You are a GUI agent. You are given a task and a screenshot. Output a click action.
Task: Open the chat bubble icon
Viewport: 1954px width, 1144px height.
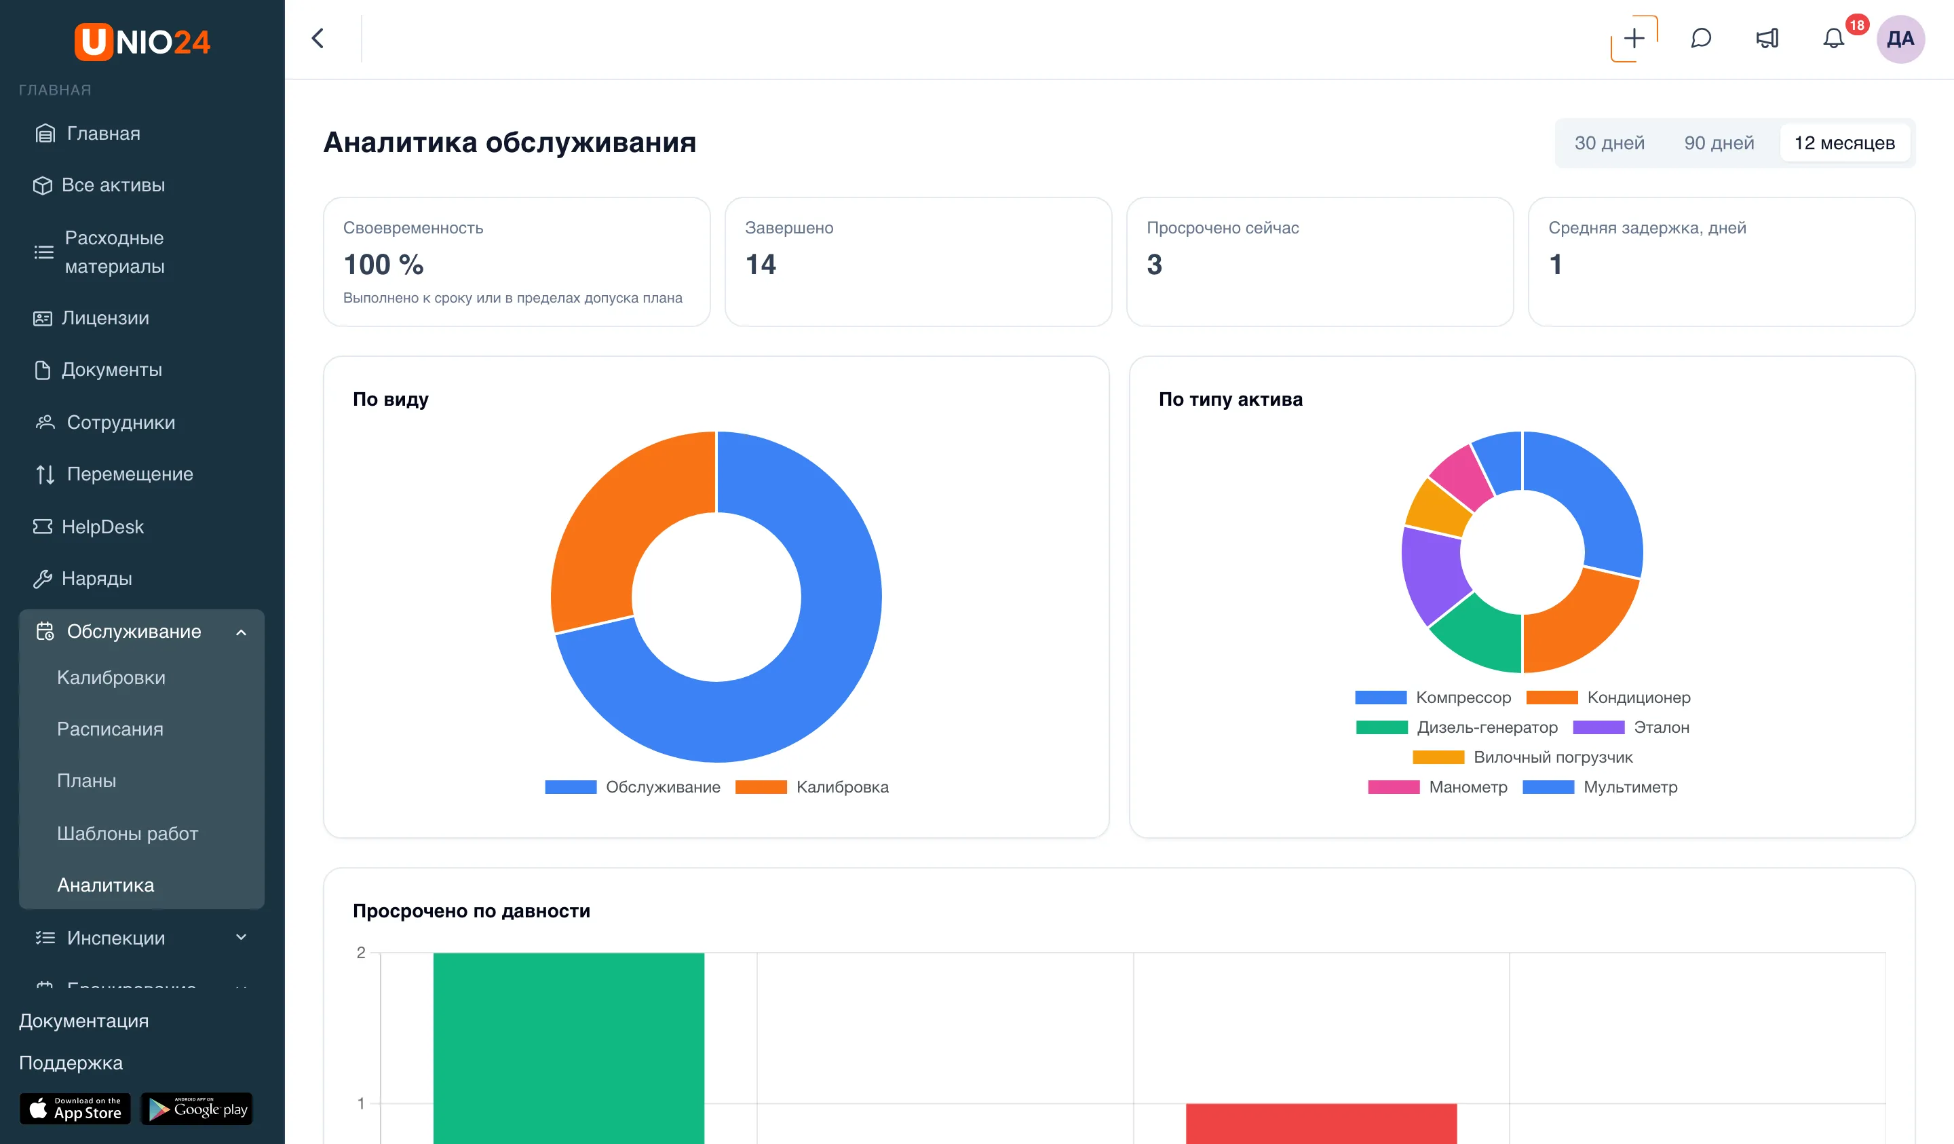(1700, 39)
